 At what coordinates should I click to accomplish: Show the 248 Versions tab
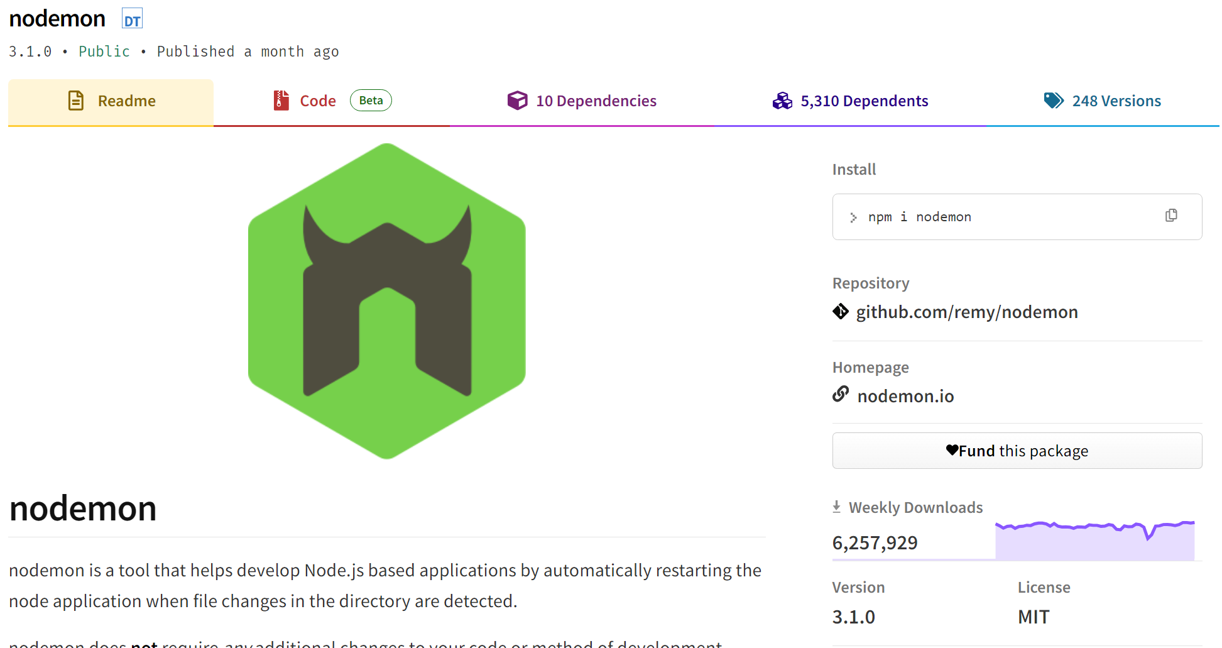1103,102
